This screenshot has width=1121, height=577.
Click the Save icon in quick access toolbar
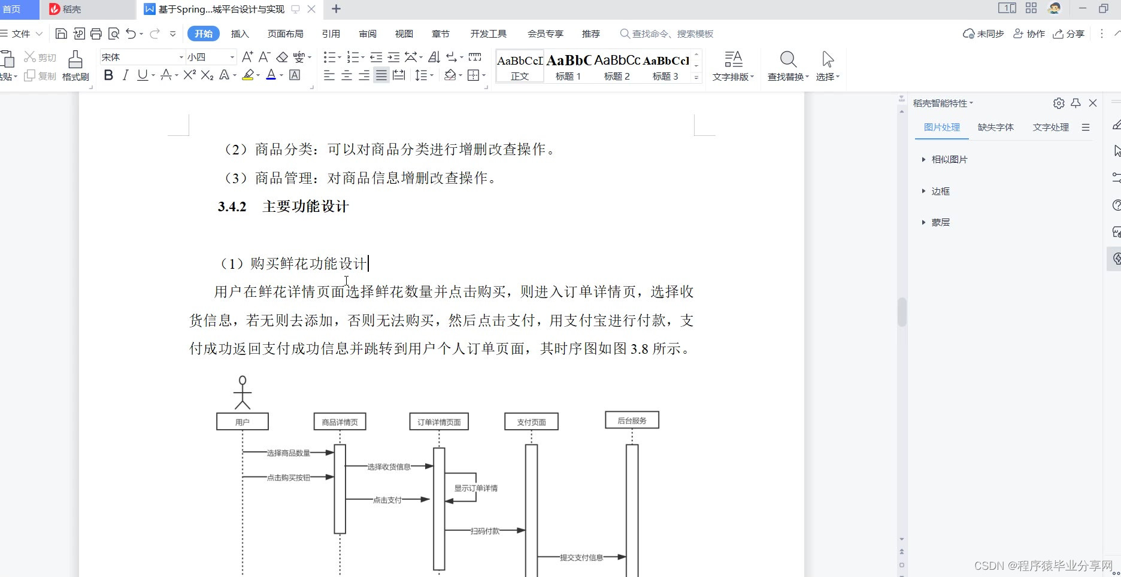tap(61, 34)
